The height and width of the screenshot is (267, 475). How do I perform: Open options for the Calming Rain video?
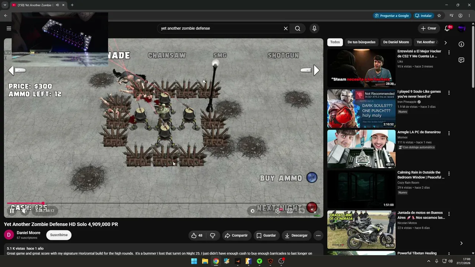449,174
